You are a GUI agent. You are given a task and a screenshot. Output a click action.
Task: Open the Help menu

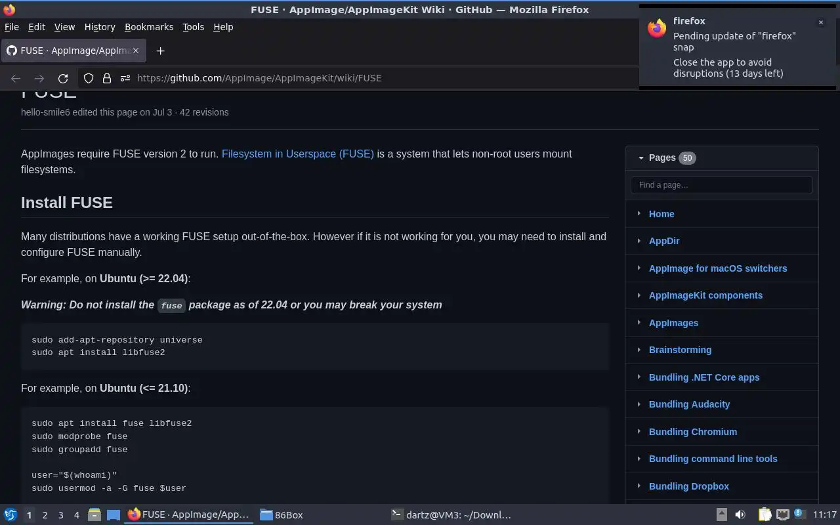tap(223, 27)
